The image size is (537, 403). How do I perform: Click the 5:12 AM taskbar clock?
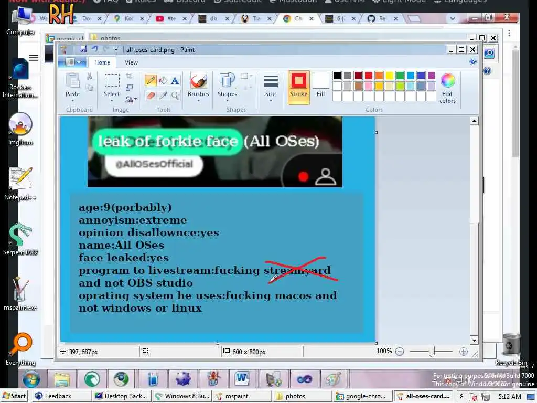[x=510, y=397]
